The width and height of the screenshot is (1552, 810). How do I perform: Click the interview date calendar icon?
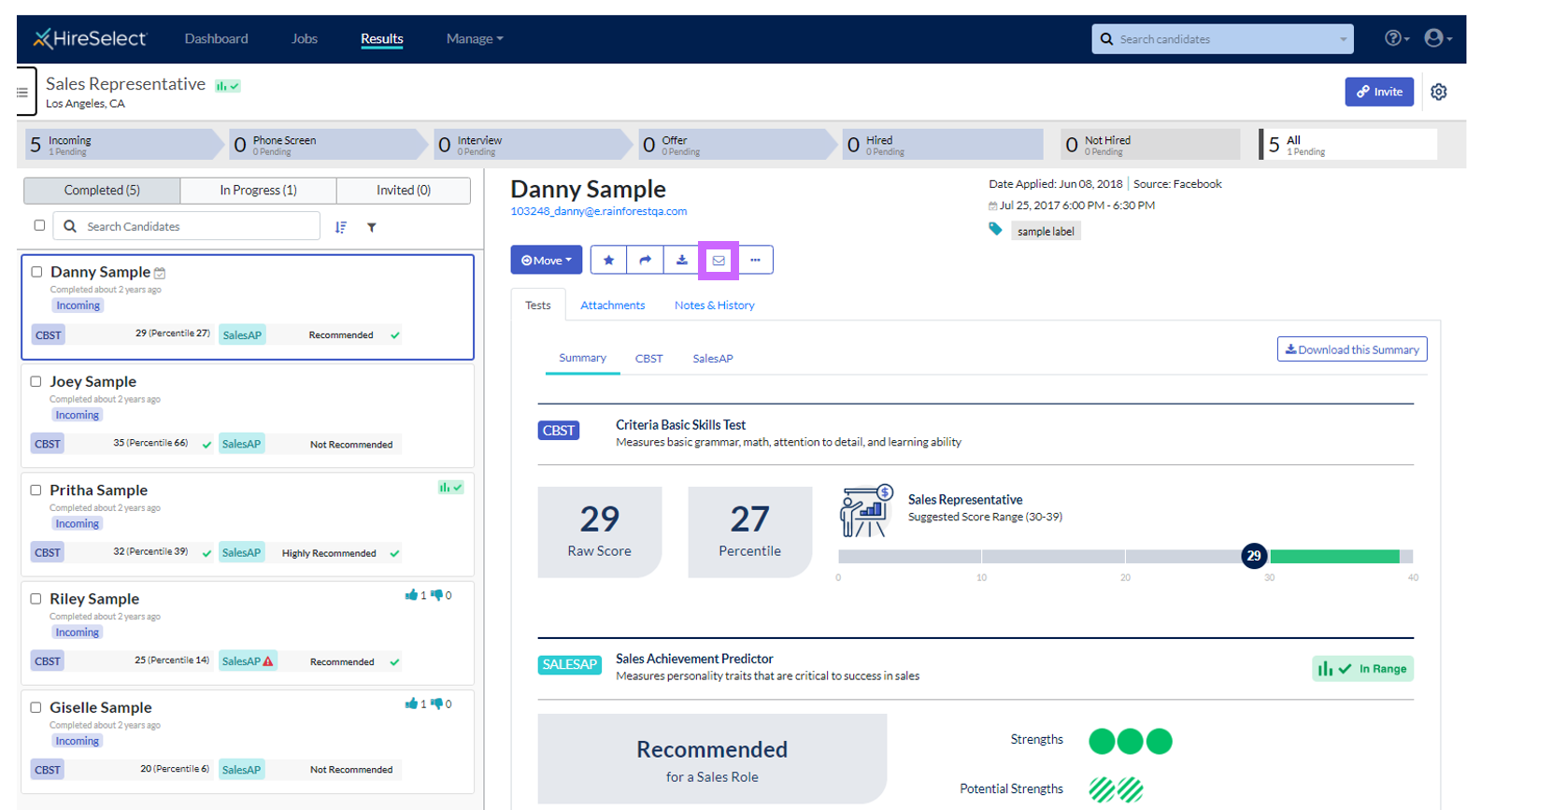pos(992,206)
